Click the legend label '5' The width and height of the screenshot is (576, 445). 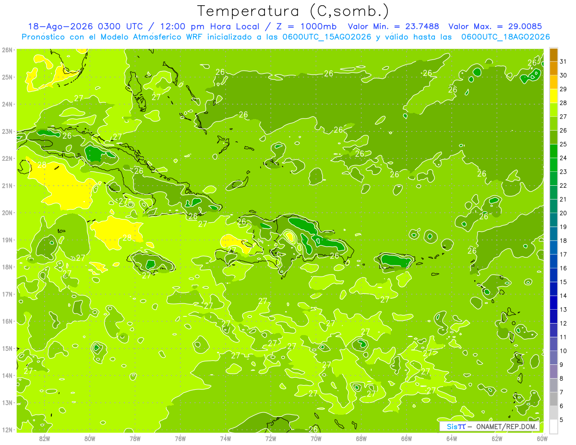(x=562, y=420)
